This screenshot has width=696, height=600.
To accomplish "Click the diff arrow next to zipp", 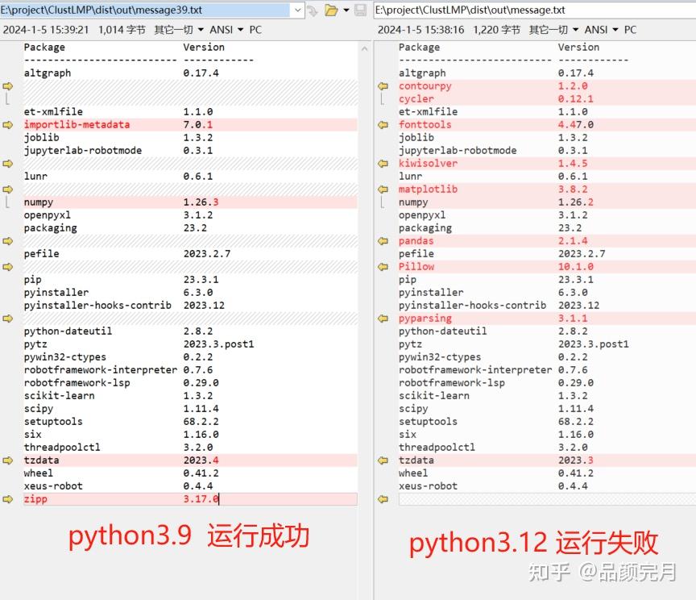I will 6,498.
